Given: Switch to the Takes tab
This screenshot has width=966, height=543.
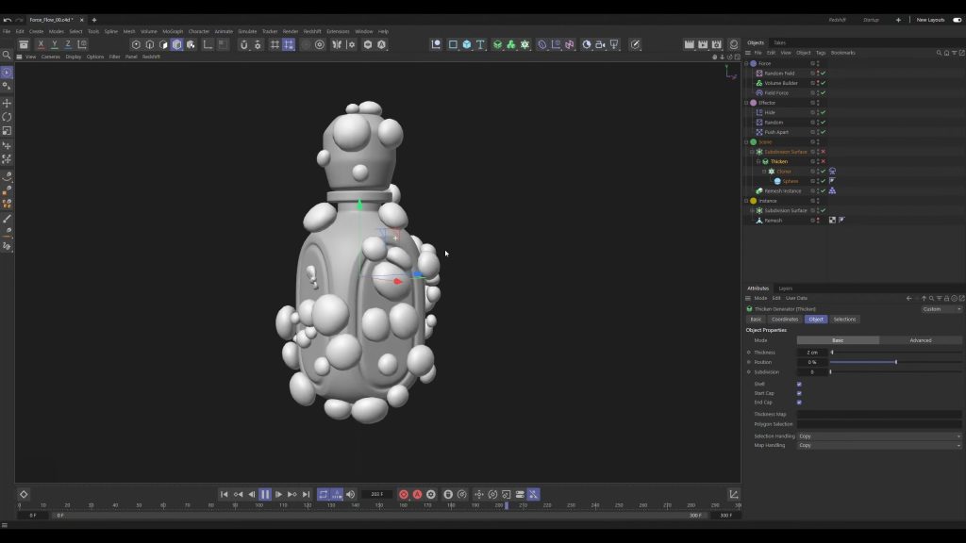Looking at the screenshot, I should click(x=779, y=43).
